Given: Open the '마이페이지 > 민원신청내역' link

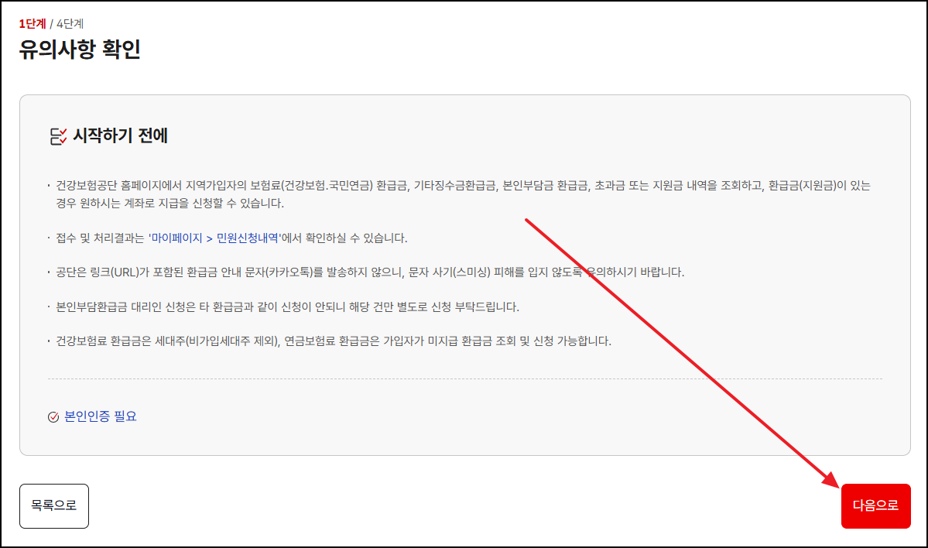Looking at the screenshot, I should coord(214,238).
